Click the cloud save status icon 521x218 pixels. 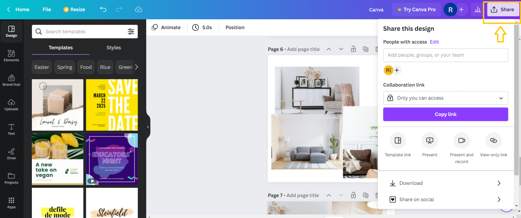[138, 9]
